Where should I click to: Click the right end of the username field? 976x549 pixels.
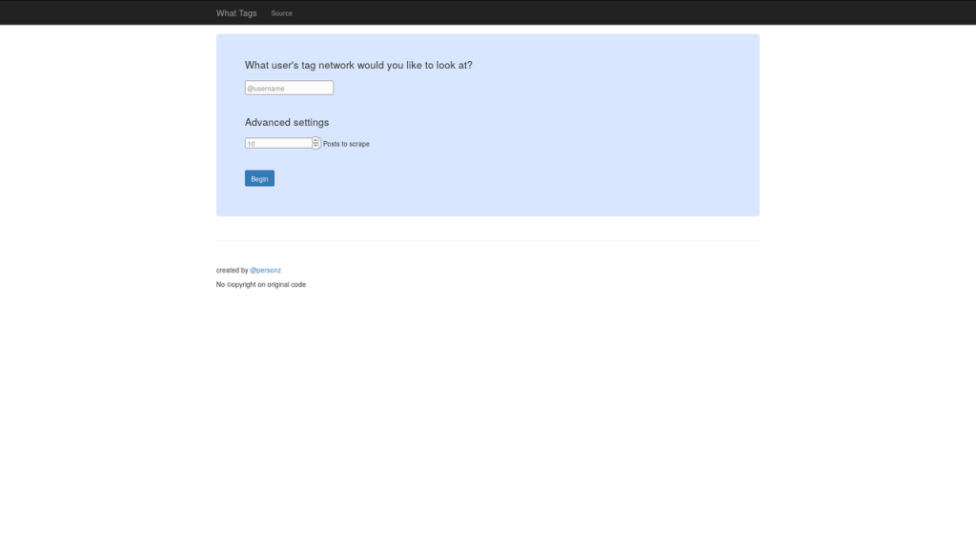coord(329,88)
